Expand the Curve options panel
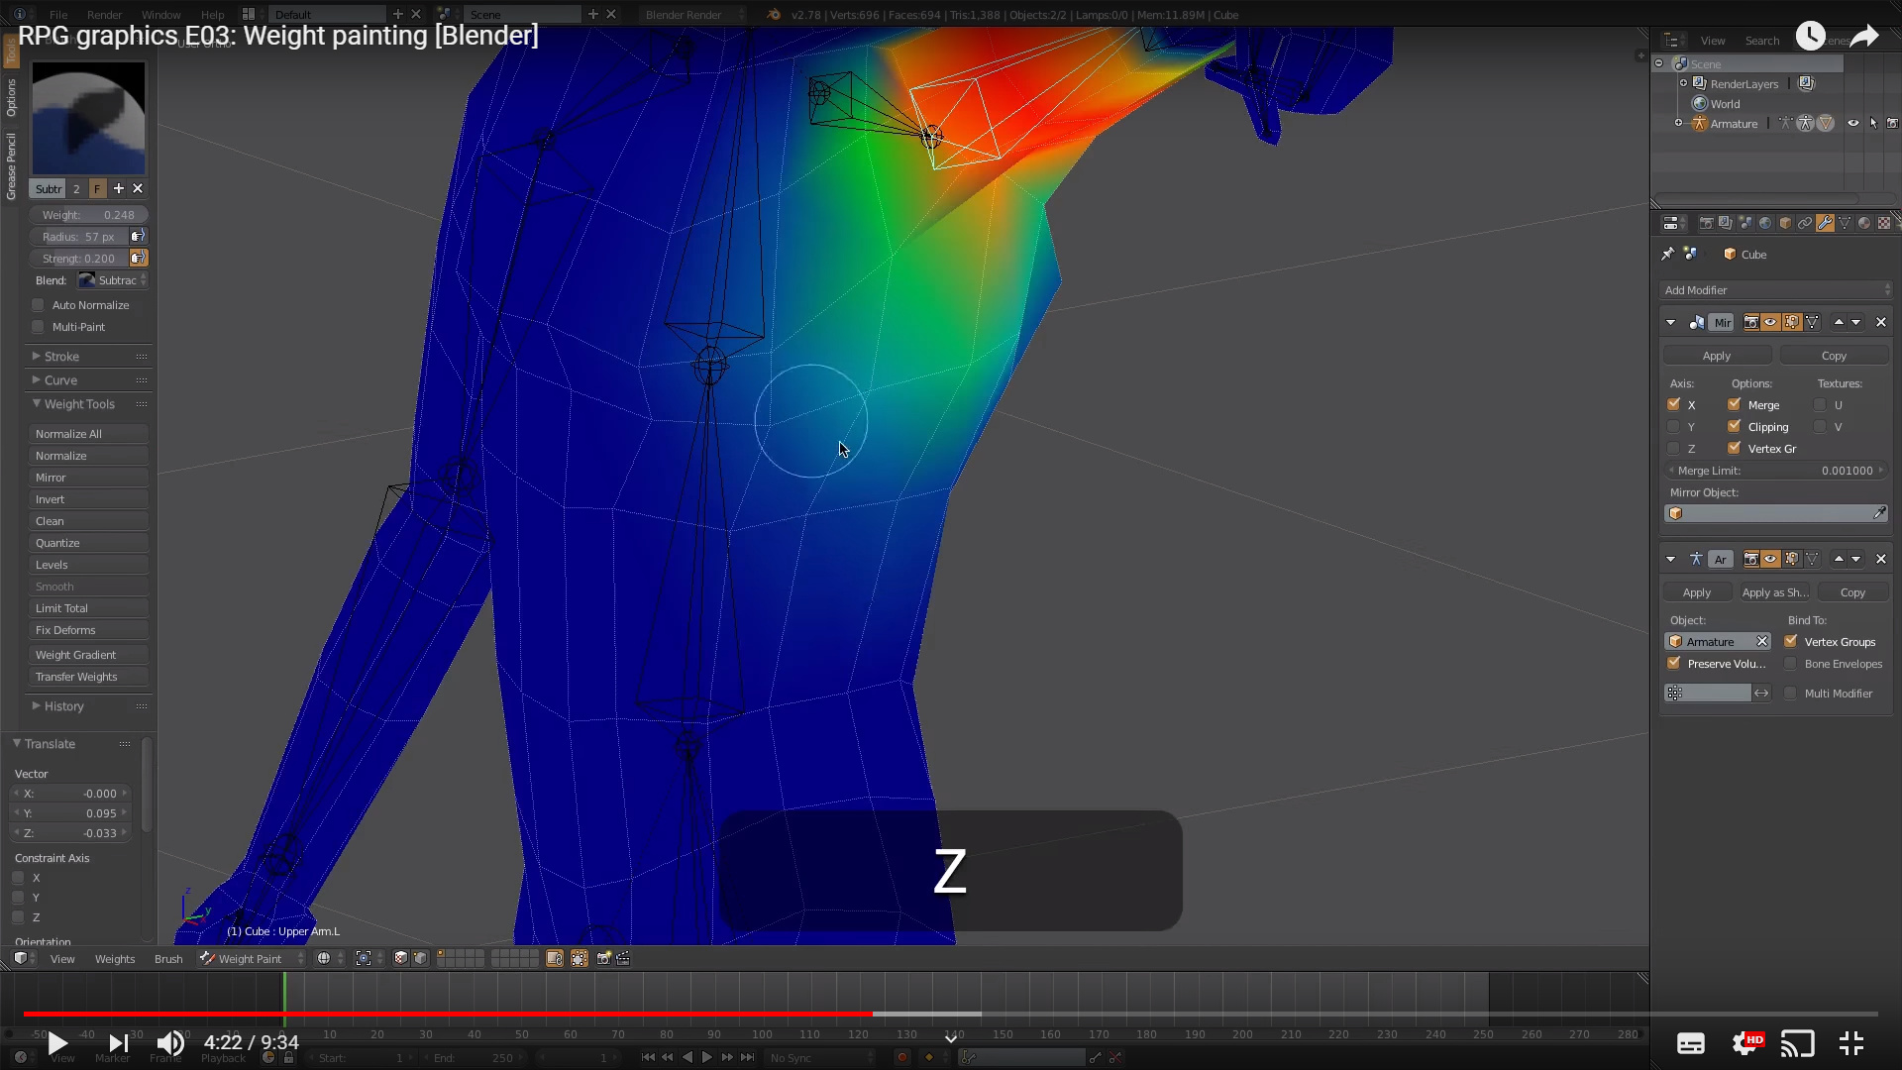This screenshot has height=1070, width=1902. click(x=37, y=378)
